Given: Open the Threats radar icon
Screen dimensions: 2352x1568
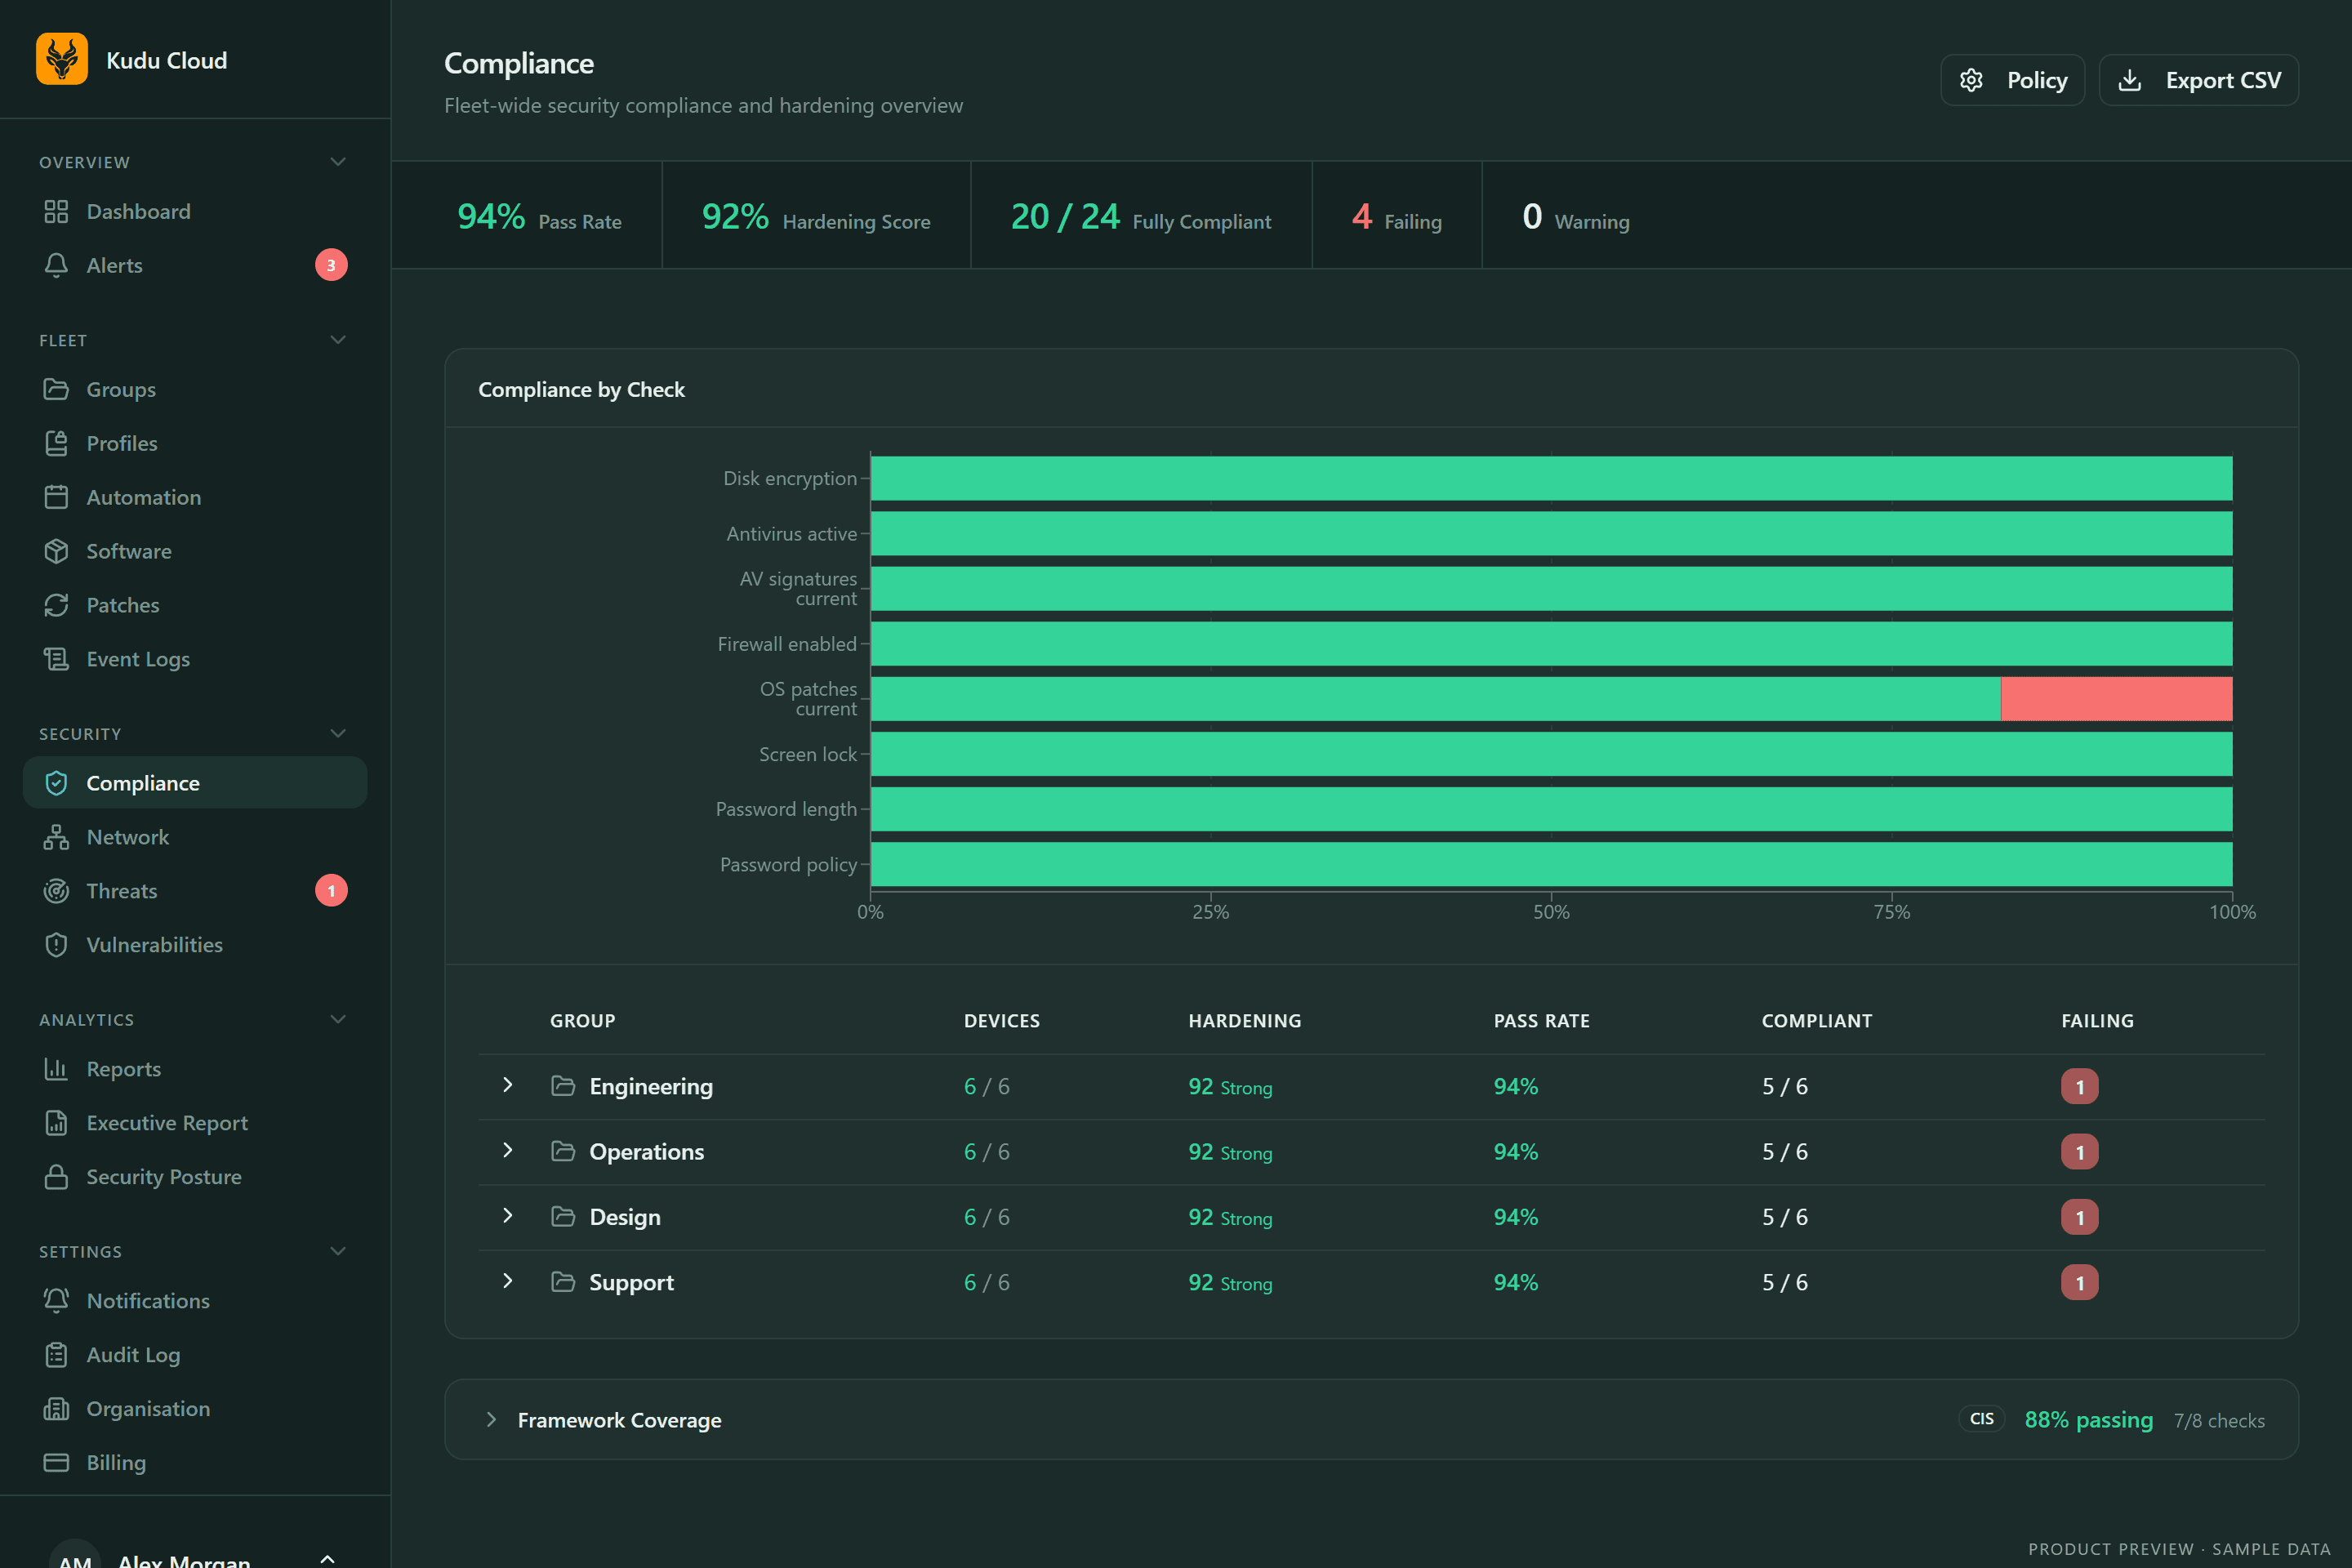Looking at the screenshot, I should click(x=56, y=891).
